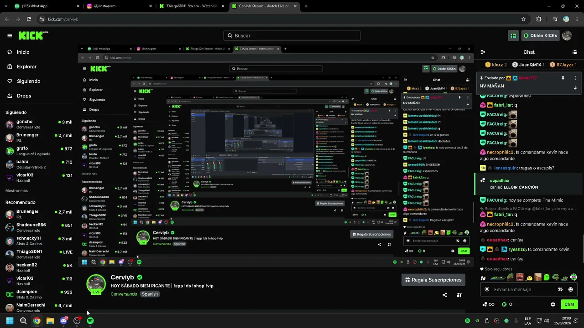This screenshot has height=328, width=584.
Task: Open the 7TV emote picker
Action: click(x=561, y=289)
